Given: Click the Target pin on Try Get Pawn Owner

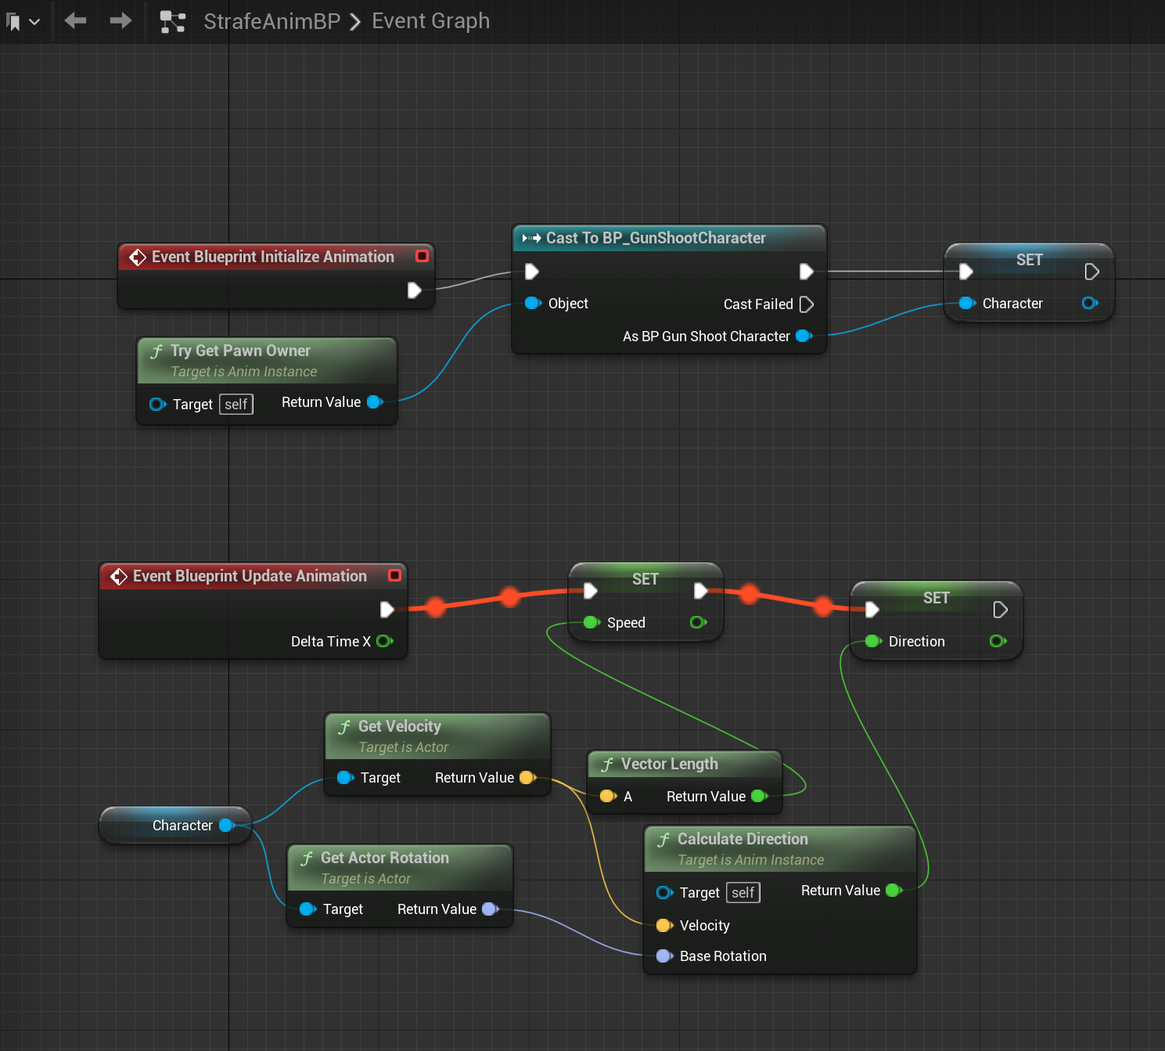Looking at the screenshot, I should pos(157,404).
